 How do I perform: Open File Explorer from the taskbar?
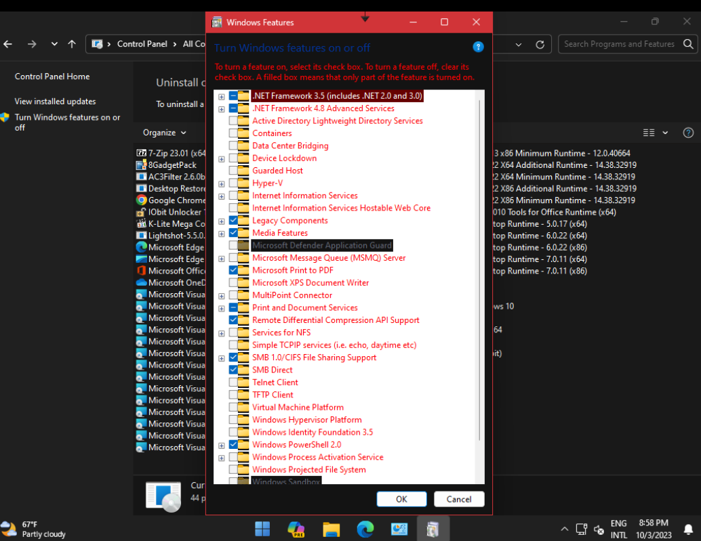[332, 529]
